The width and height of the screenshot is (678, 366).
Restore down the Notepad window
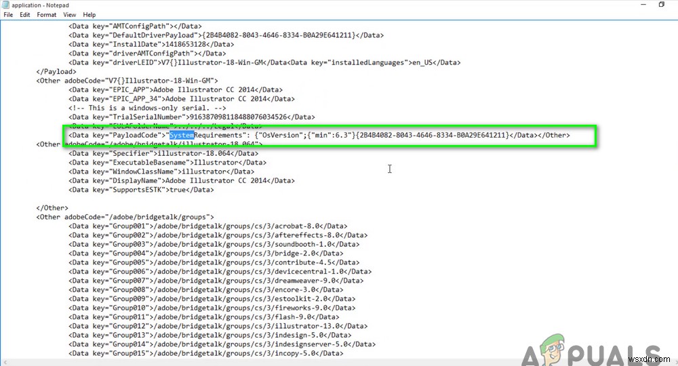pyautogui.click(x=662, y=4)
